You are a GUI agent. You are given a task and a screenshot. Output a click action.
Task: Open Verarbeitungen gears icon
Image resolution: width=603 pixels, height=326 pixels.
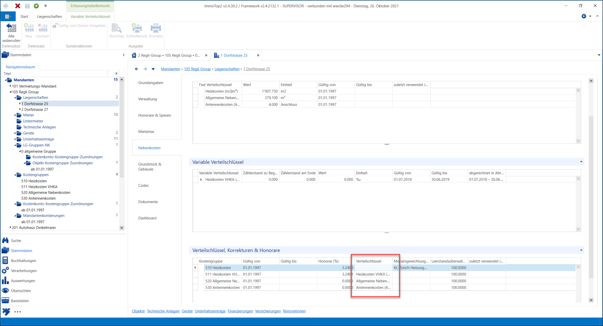[5, 271]
